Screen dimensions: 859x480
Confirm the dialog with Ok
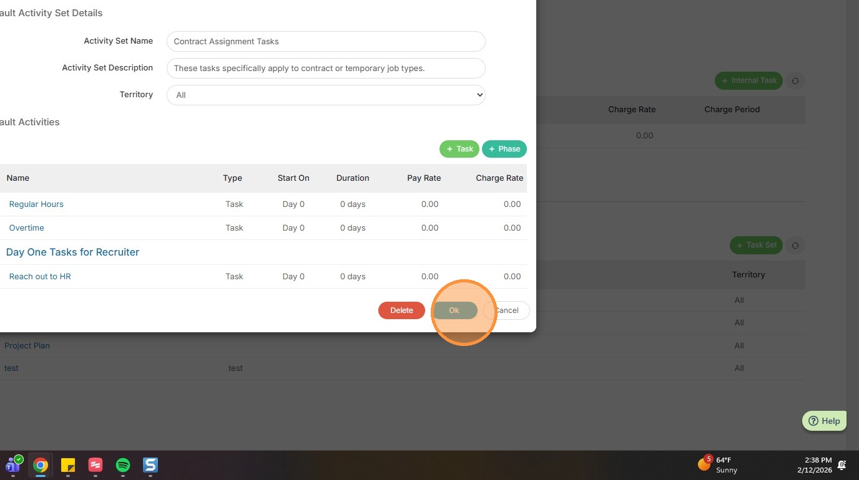click(454, 310)
